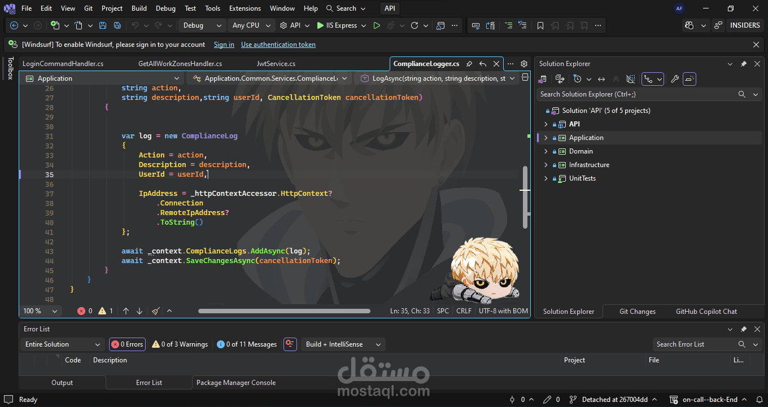The width and height of the screenshot is (768, 407).
Task: Click the Navigate Backward arrow icon
Action: pyautogui.click(x=14, y=25)
